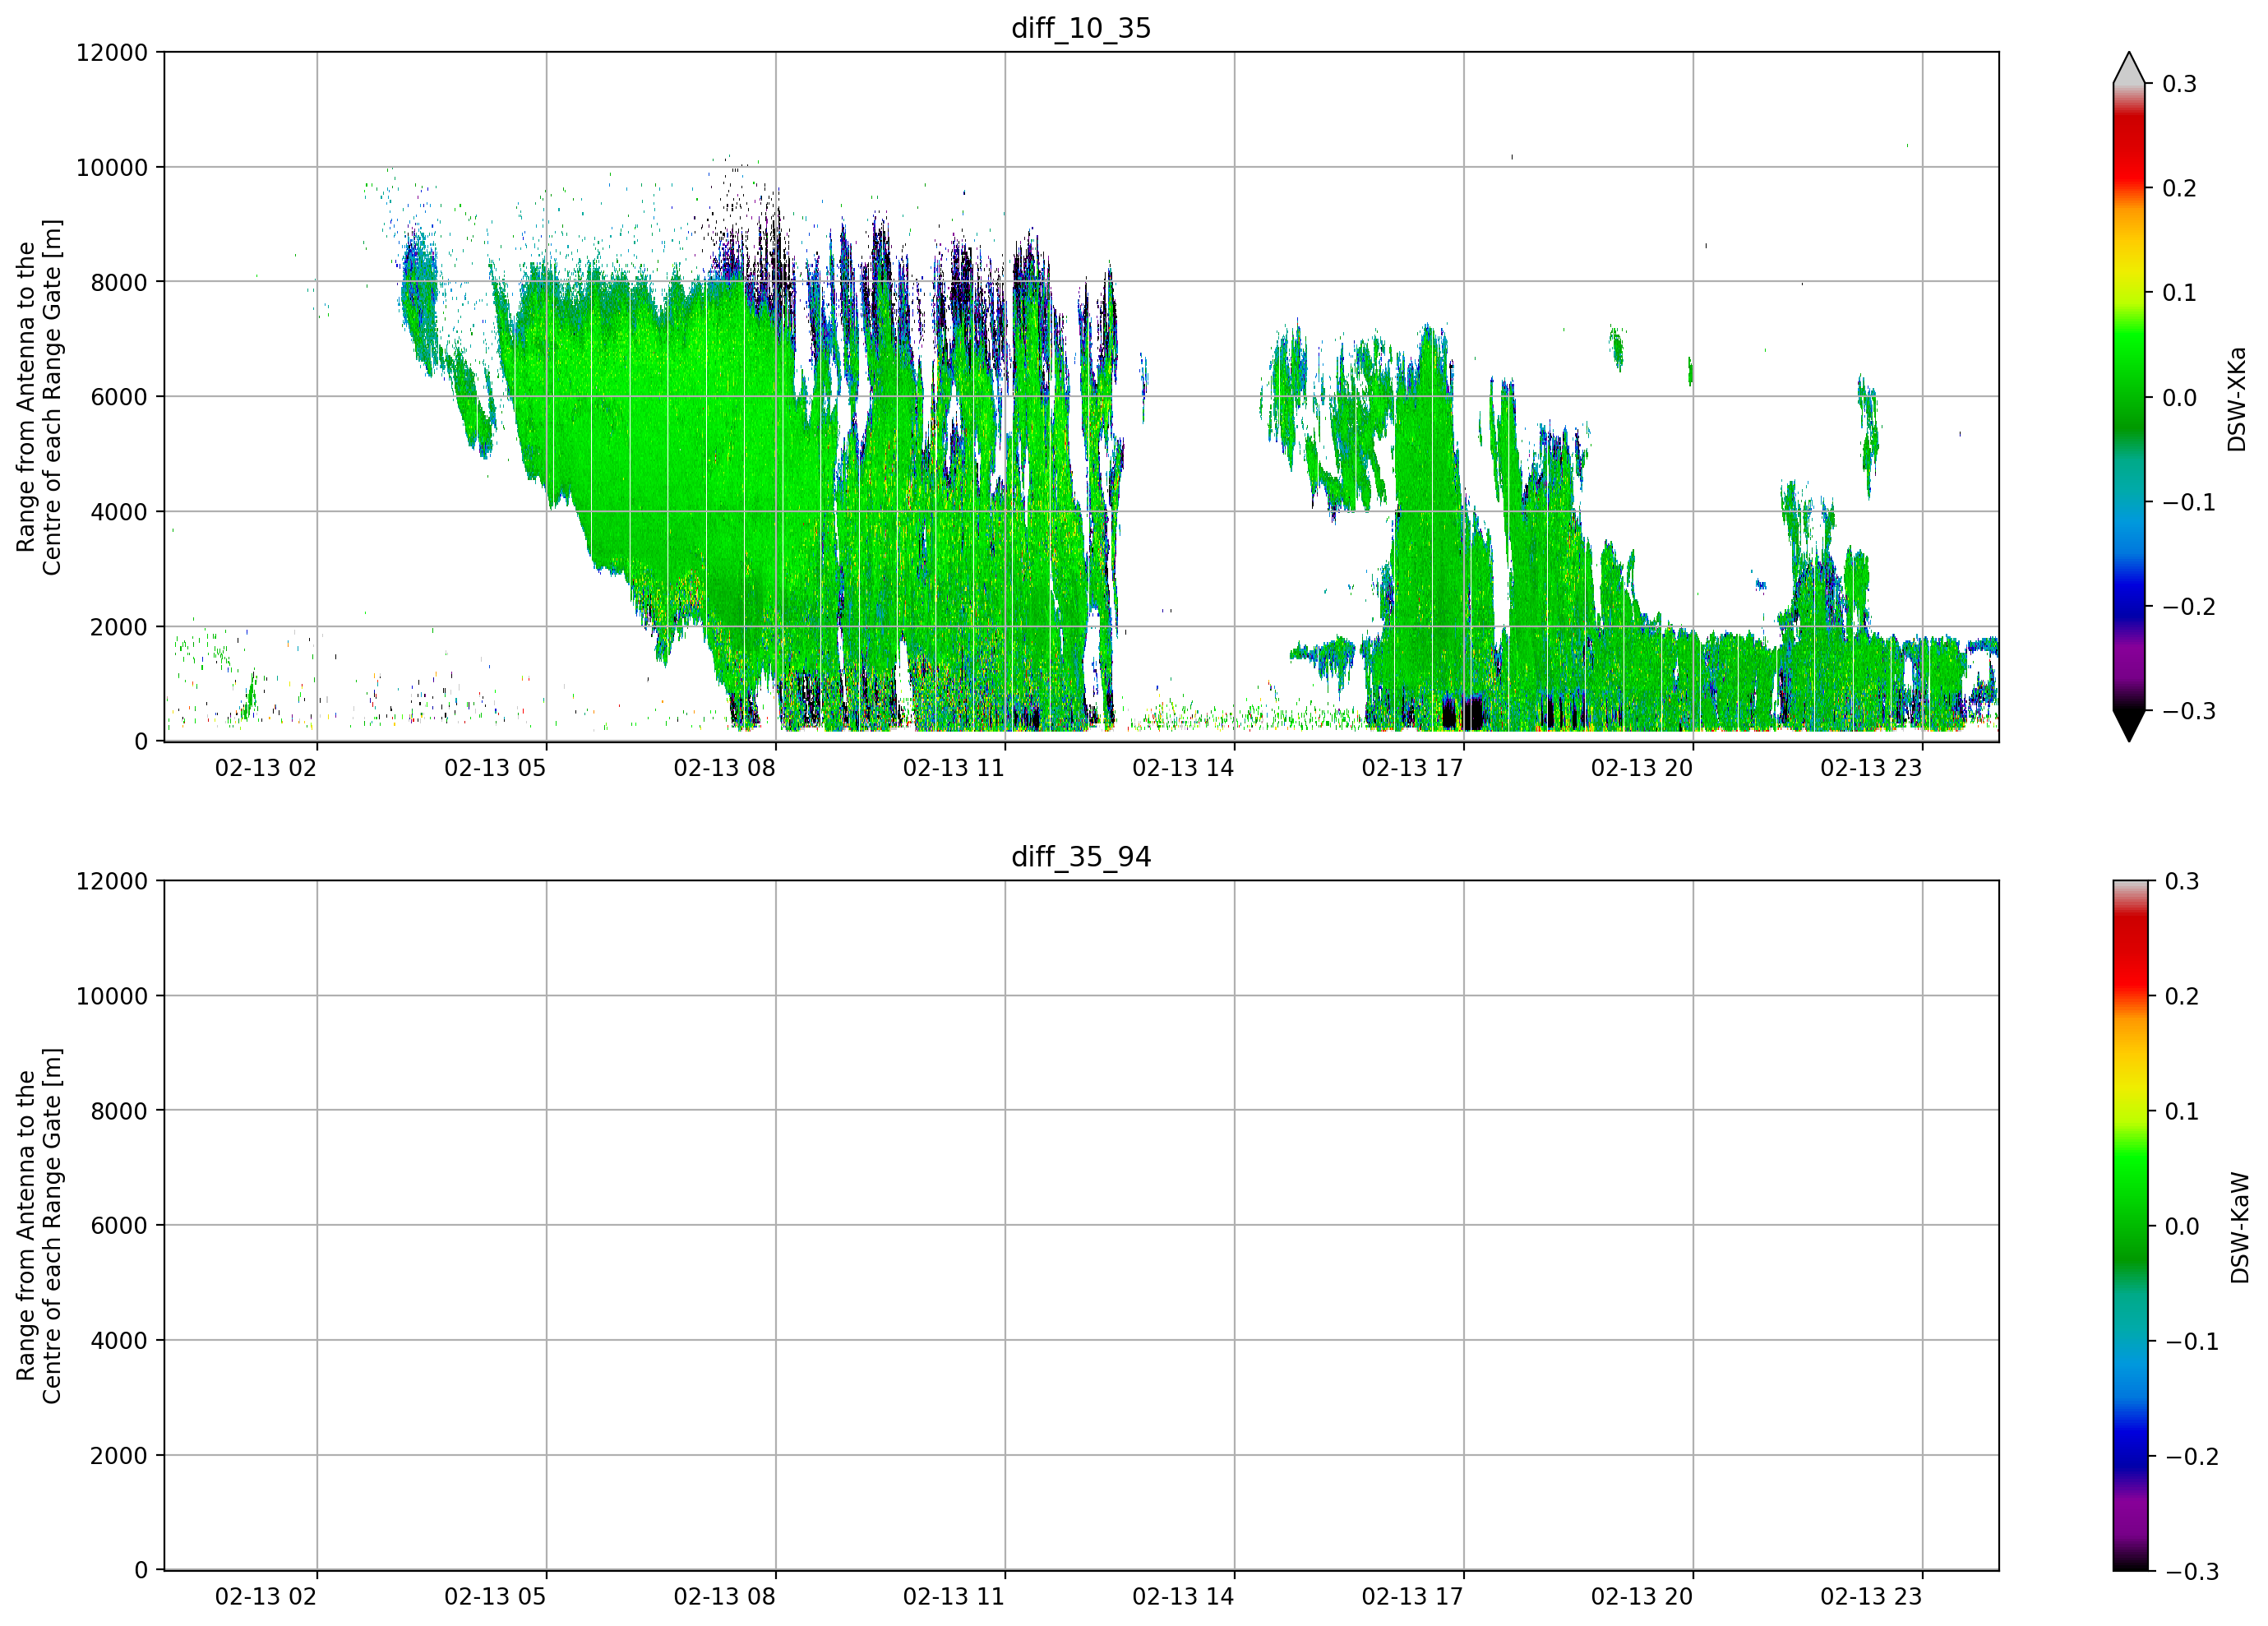Click the 02-13 05 x-tick on top plot
Viewport: 2268px width, 1626px height.
click(x=495, y=768)
